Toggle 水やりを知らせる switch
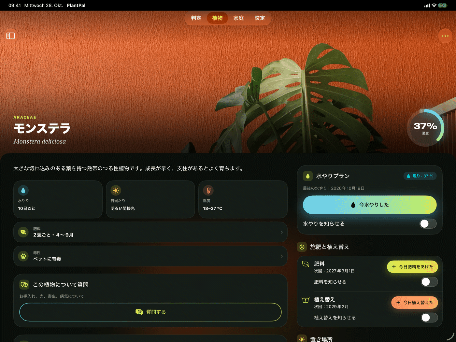The height and width of the screenshot is (342, 456). 428,224
